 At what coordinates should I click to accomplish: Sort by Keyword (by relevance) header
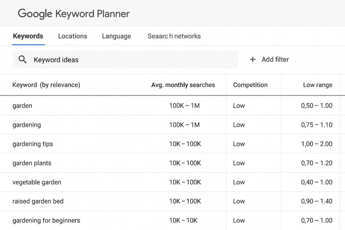pyautogui.click(x=46, y=85)
